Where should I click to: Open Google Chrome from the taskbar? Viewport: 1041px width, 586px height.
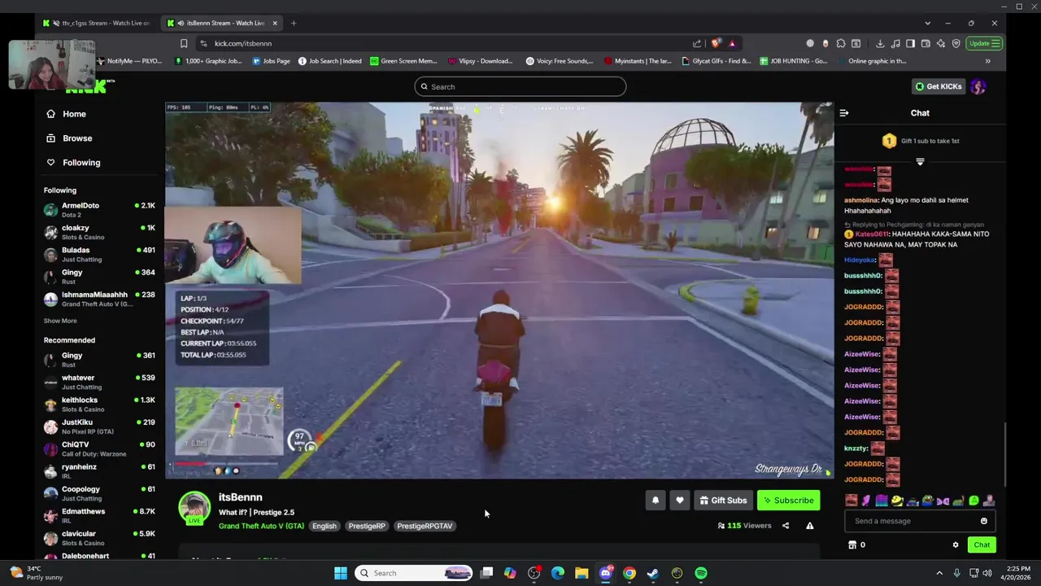tap(629, 573)
